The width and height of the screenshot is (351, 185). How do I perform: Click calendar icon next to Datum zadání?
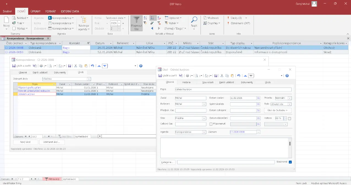(258, 98)
